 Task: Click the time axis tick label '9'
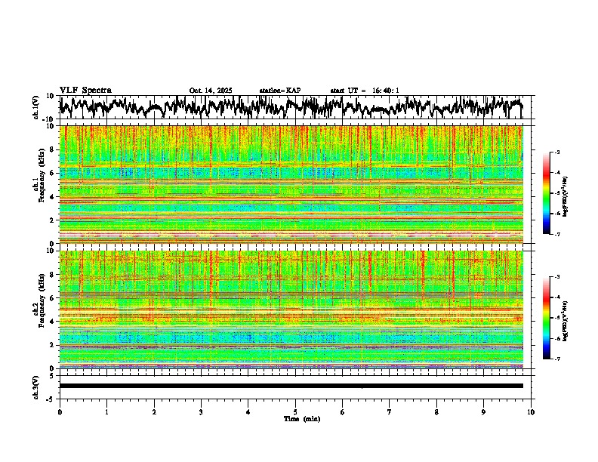coord(483,412)
